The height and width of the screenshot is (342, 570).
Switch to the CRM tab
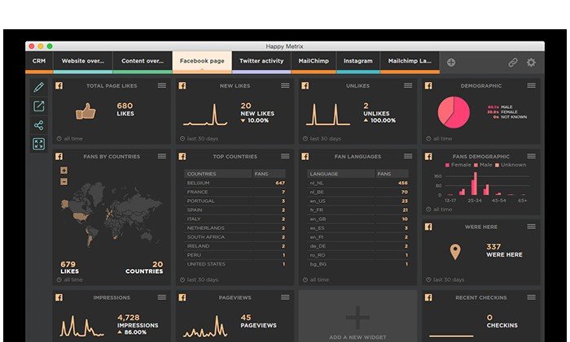pyautogui.click(x=39, y=61)
